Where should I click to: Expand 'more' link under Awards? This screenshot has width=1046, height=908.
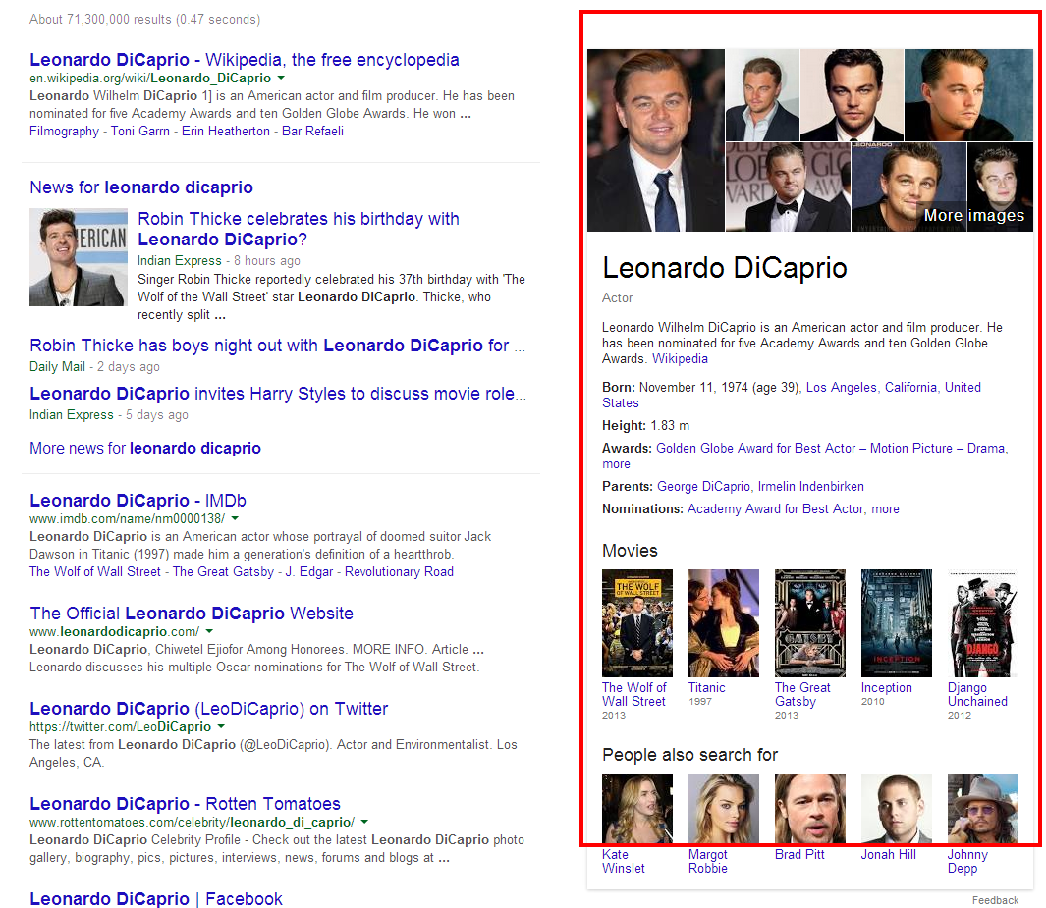click(x=616, y=464)
